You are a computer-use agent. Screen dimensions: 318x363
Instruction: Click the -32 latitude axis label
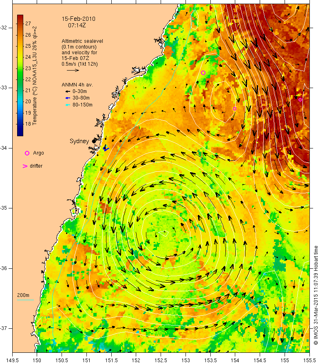pos(4,28)
